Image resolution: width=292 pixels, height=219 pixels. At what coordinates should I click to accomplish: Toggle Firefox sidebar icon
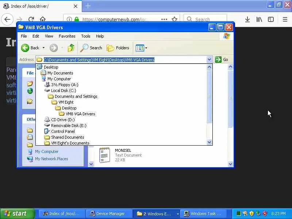(x=270, y=19)
